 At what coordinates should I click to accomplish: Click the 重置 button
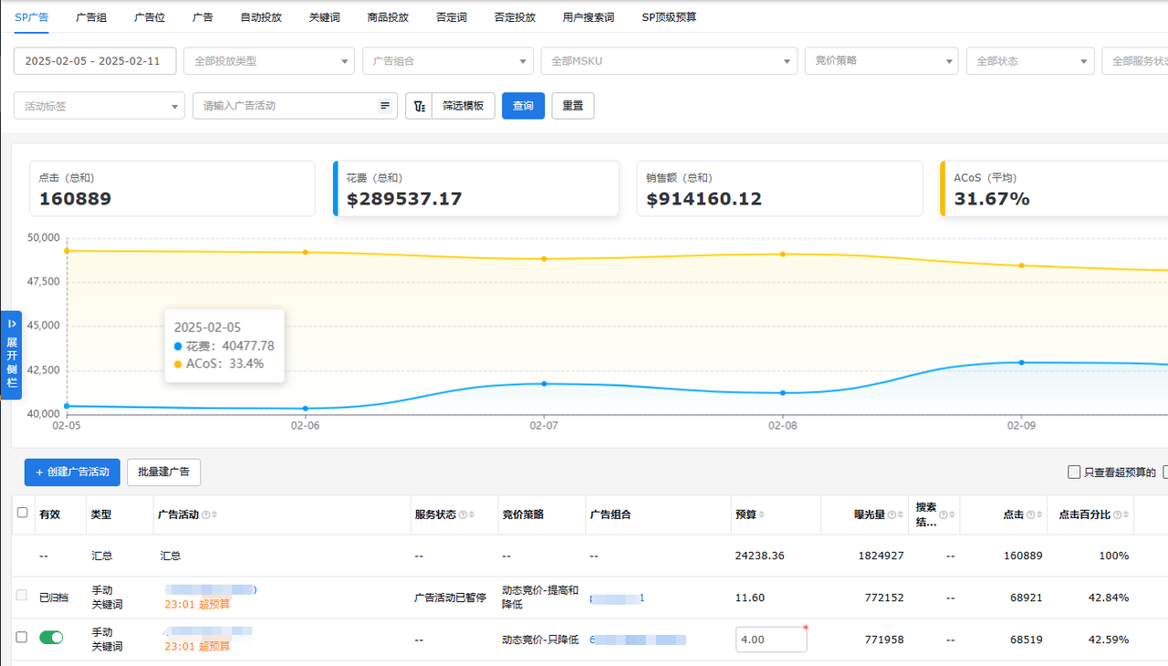click(573, 106)
